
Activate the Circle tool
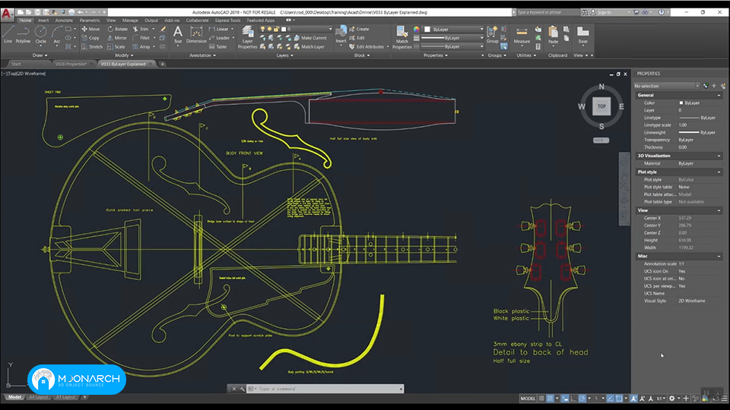pyautogui.click(x=40, y=35)
